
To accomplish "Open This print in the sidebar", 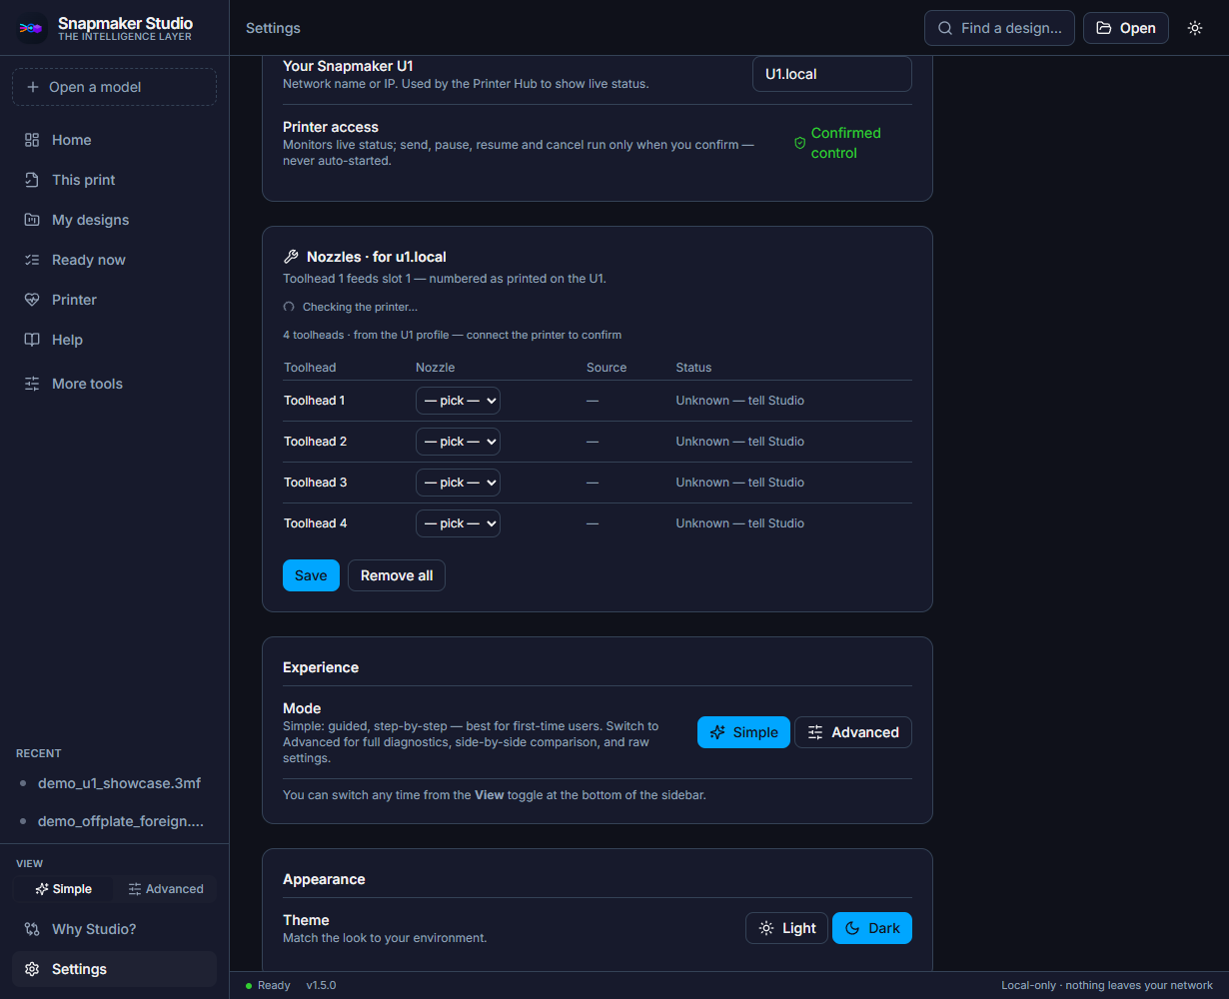I will click(114, 180).
